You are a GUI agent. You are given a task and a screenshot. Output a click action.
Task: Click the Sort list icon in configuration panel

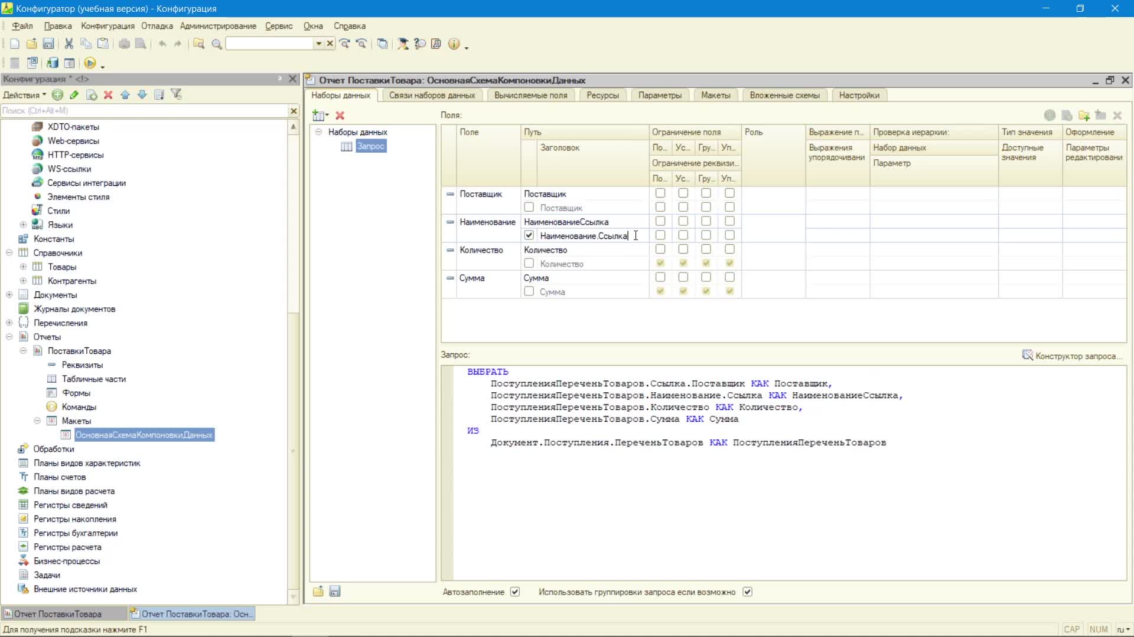point(159,94)
